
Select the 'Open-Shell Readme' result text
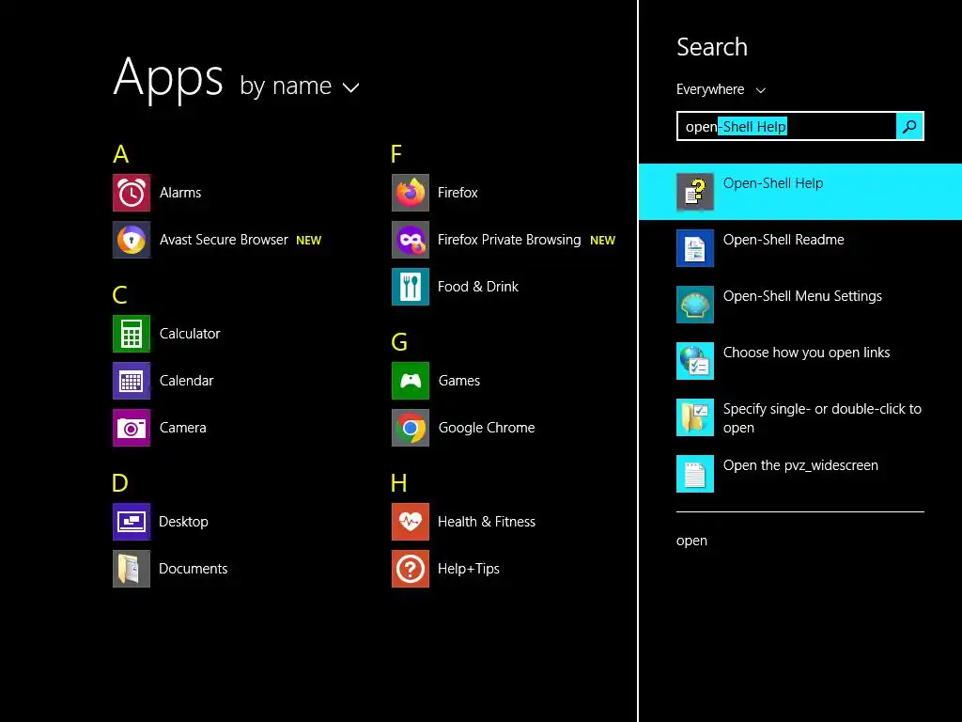tap(784, 240)
